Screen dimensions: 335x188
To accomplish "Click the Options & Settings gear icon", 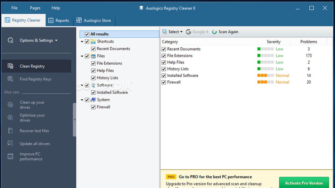I will click(x=10, y=40).
